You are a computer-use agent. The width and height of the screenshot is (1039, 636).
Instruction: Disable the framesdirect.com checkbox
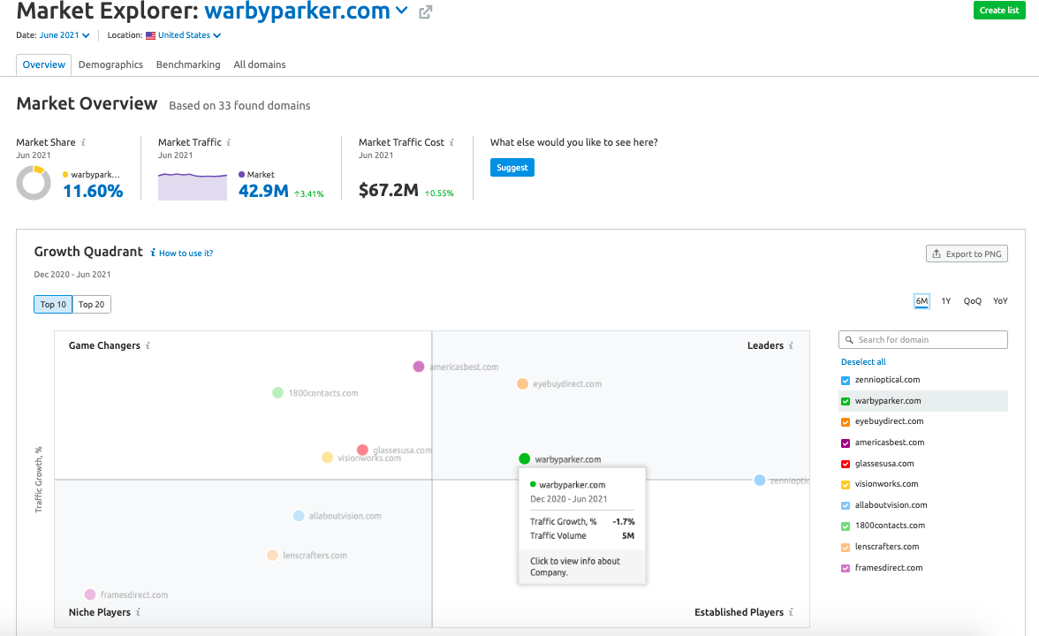point(846,568)
